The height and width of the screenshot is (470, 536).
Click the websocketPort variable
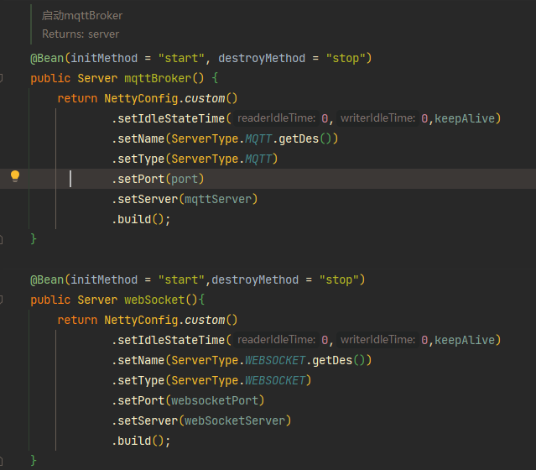coord(215,400)
